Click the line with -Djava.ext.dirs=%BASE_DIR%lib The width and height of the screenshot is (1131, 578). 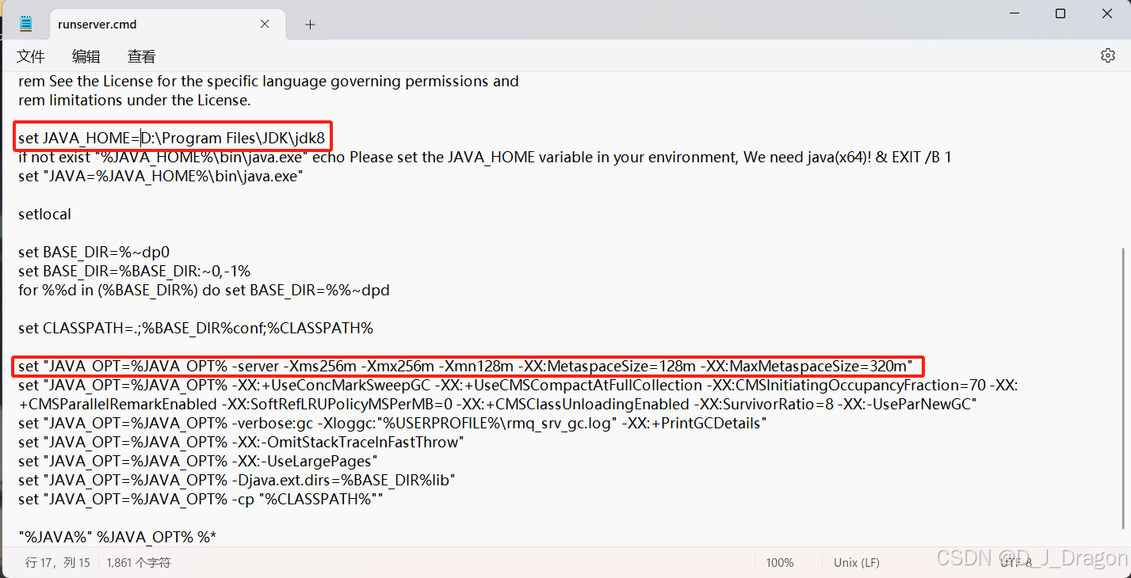pos(237,481)
